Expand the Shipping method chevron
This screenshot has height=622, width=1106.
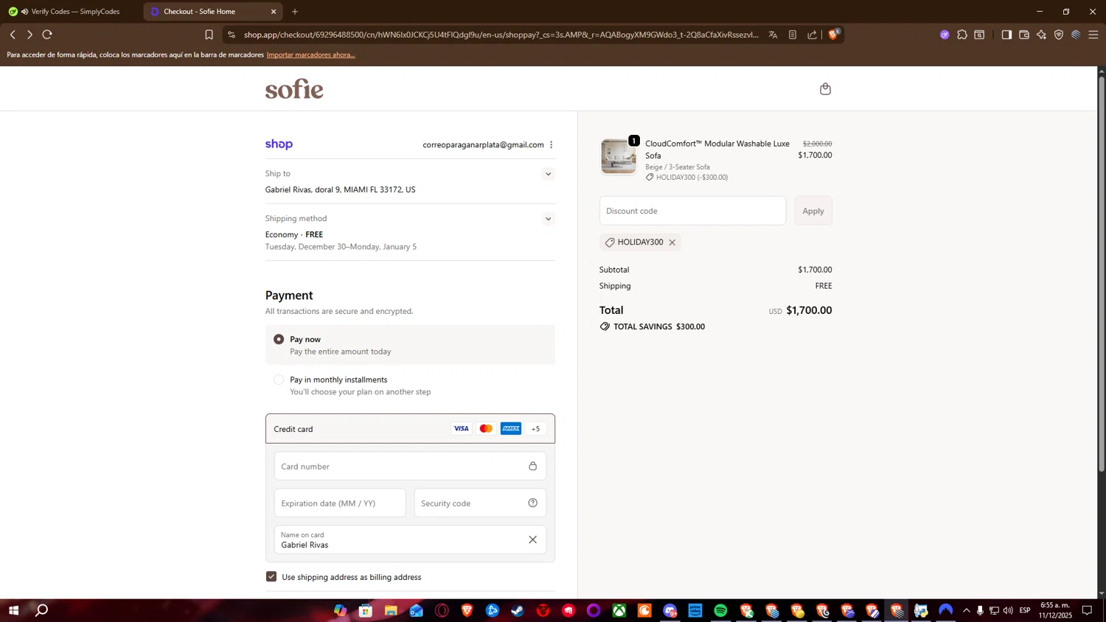(548, 219)
